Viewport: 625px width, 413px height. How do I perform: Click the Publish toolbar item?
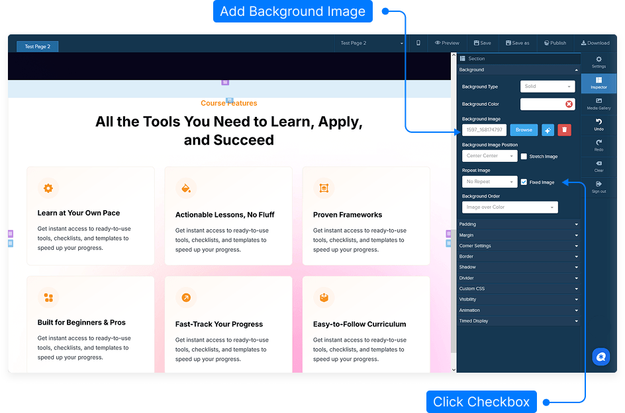555,43
